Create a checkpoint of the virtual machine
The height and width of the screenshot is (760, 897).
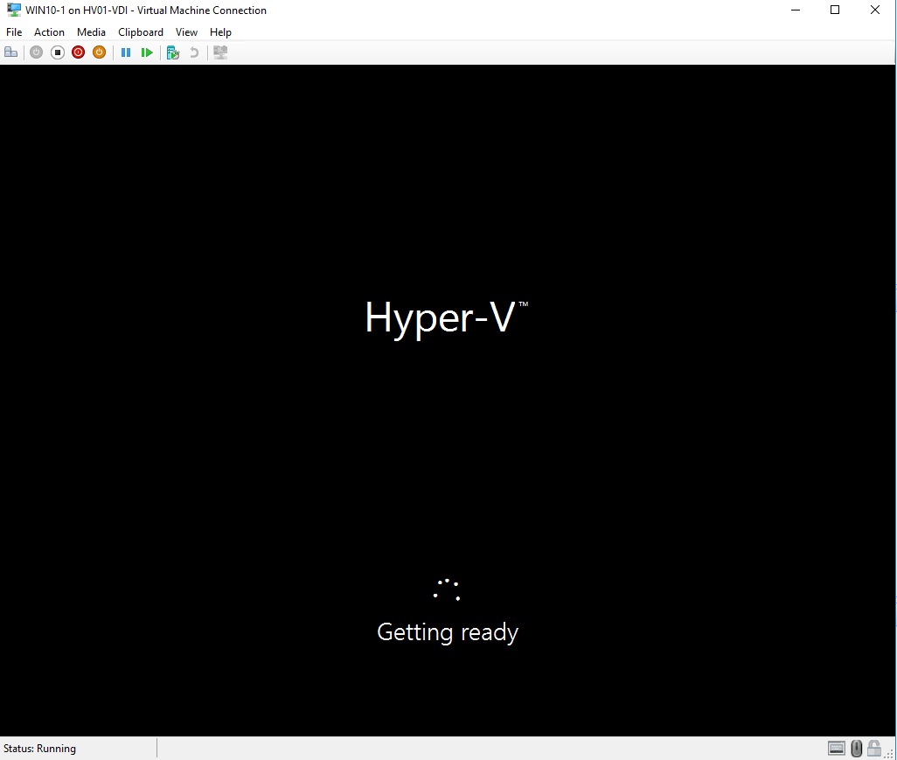173,52
